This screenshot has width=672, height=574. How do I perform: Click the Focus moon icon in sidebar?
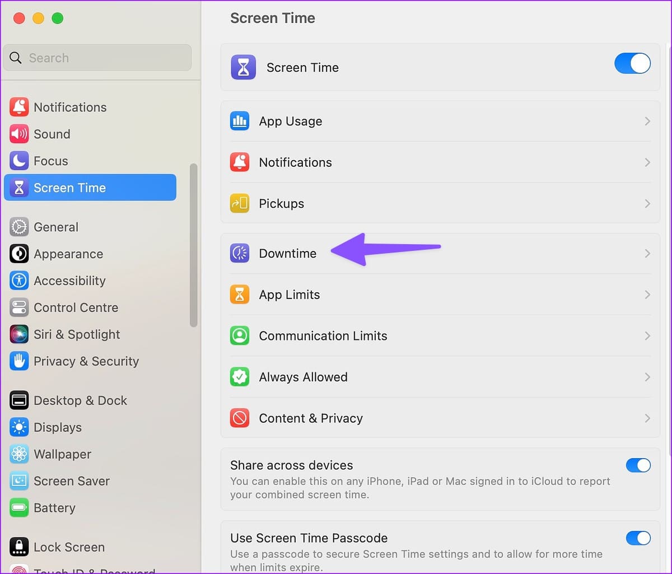click(x=19, y=161)
